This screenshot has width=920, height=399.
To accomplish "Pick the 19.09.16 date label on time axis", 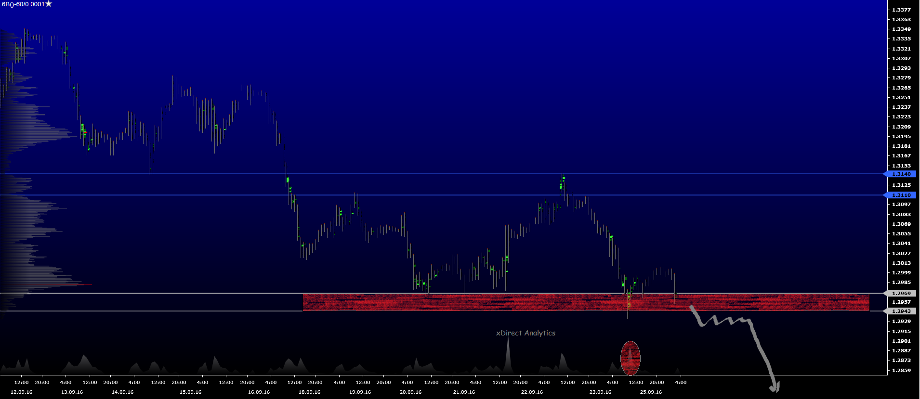I will point(360,392).
